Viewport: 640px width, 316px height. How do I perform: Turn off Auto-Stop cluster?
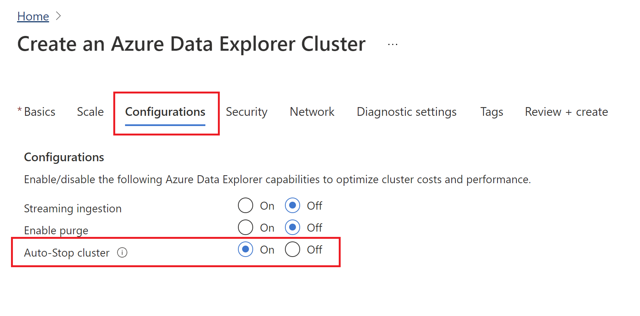[292, 250]
